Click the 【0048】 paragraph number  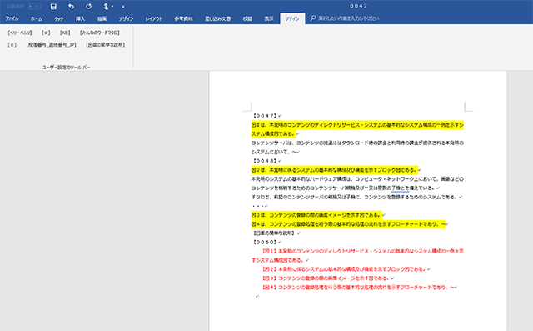click(x=265, y=161)
